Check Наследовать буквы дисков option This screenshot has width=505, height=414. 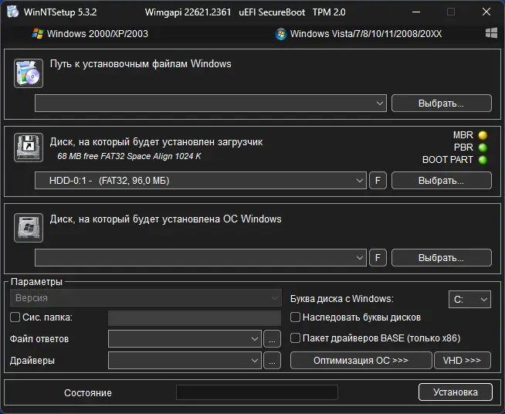tap(295, 317)
